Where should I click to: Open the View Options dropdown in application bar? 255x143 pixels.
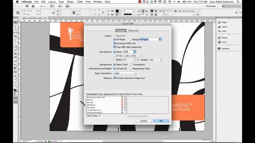click(x=52, y=6)
